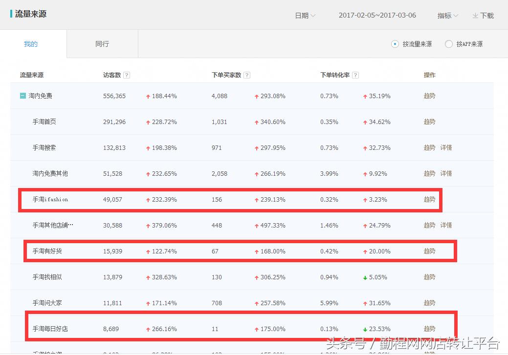Click visitor count 291,296

(x=114, y=122)
